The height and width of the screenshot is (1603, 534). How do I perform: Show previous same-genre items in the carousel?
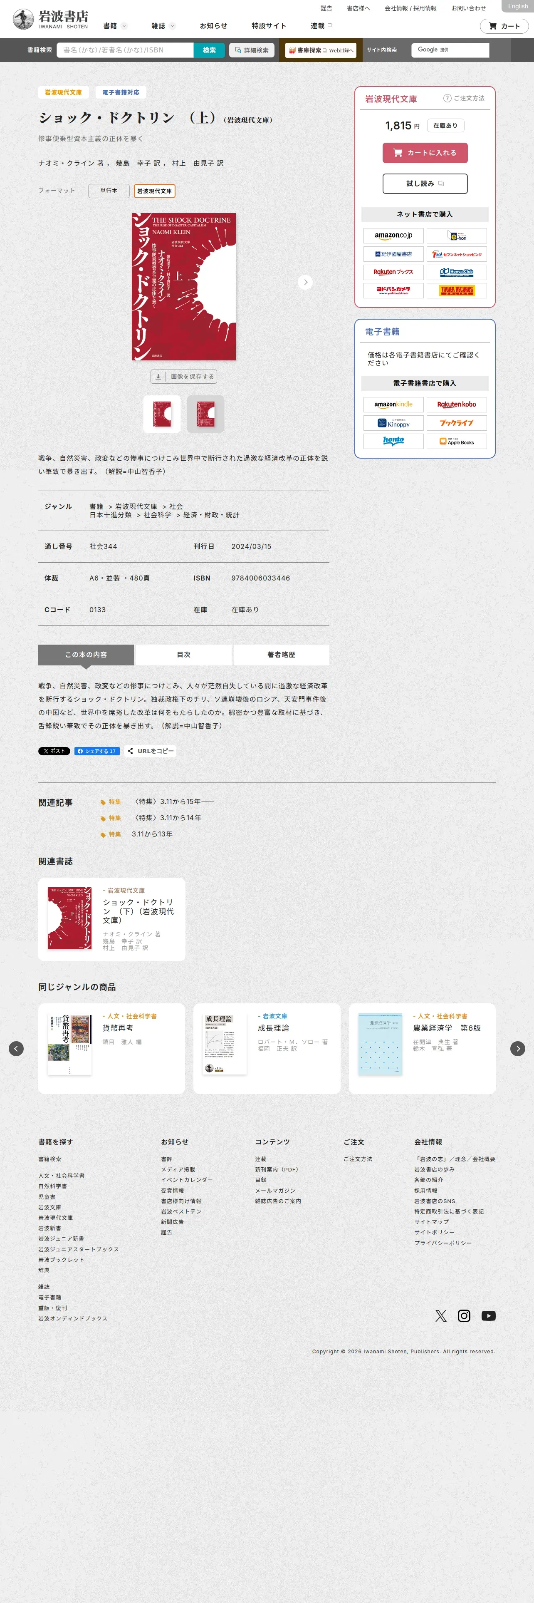tap(16, 1049)
